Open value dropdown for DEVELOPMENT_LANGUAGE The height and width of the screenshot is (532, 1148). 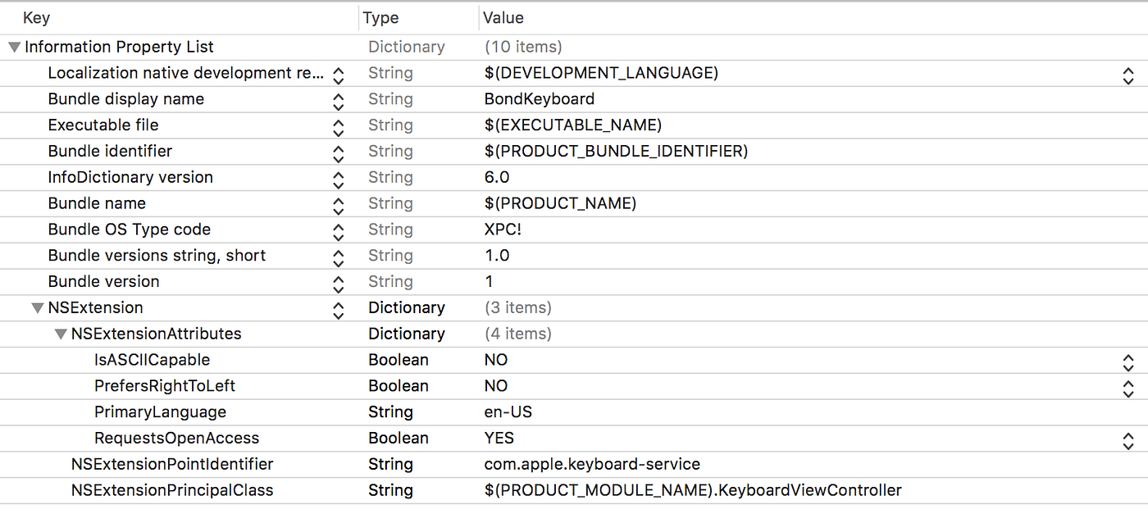pyautogui.click(x=1128, y=75)
